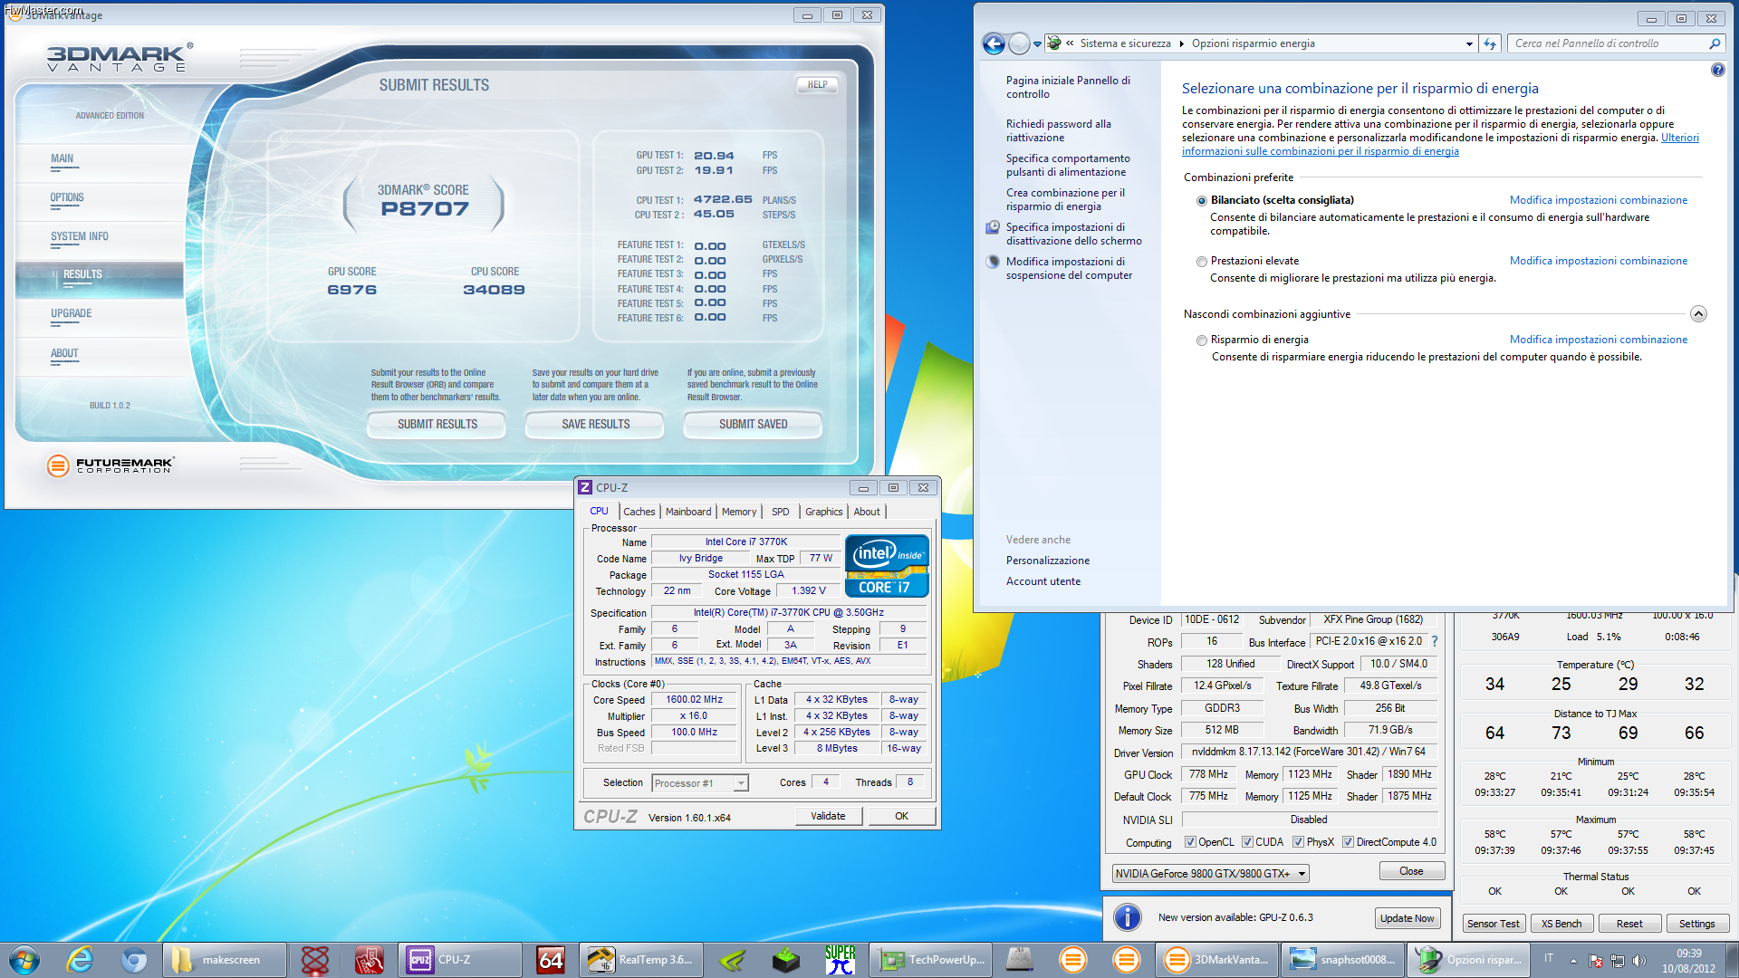
Task: Select the Bilanciato power plan
Action: coord(1201,201)
